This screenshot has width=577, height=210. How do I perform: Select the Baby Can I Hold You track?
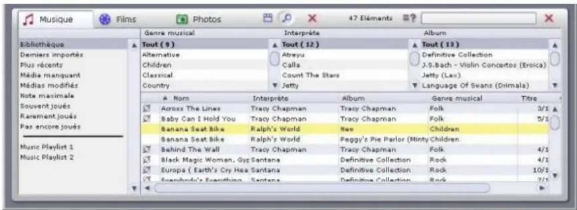point(345,119)
